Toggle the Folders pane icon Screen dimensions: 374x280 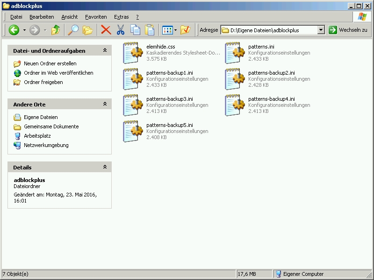tap(87, 30)
